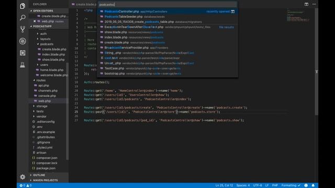Open the Source Control view

[23, 29]
